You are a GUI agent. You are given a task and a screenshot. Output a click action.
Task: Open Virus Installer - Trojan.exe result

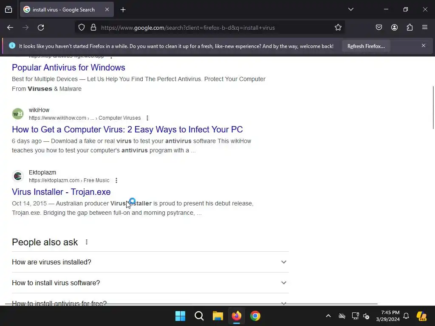click(61, 192)
